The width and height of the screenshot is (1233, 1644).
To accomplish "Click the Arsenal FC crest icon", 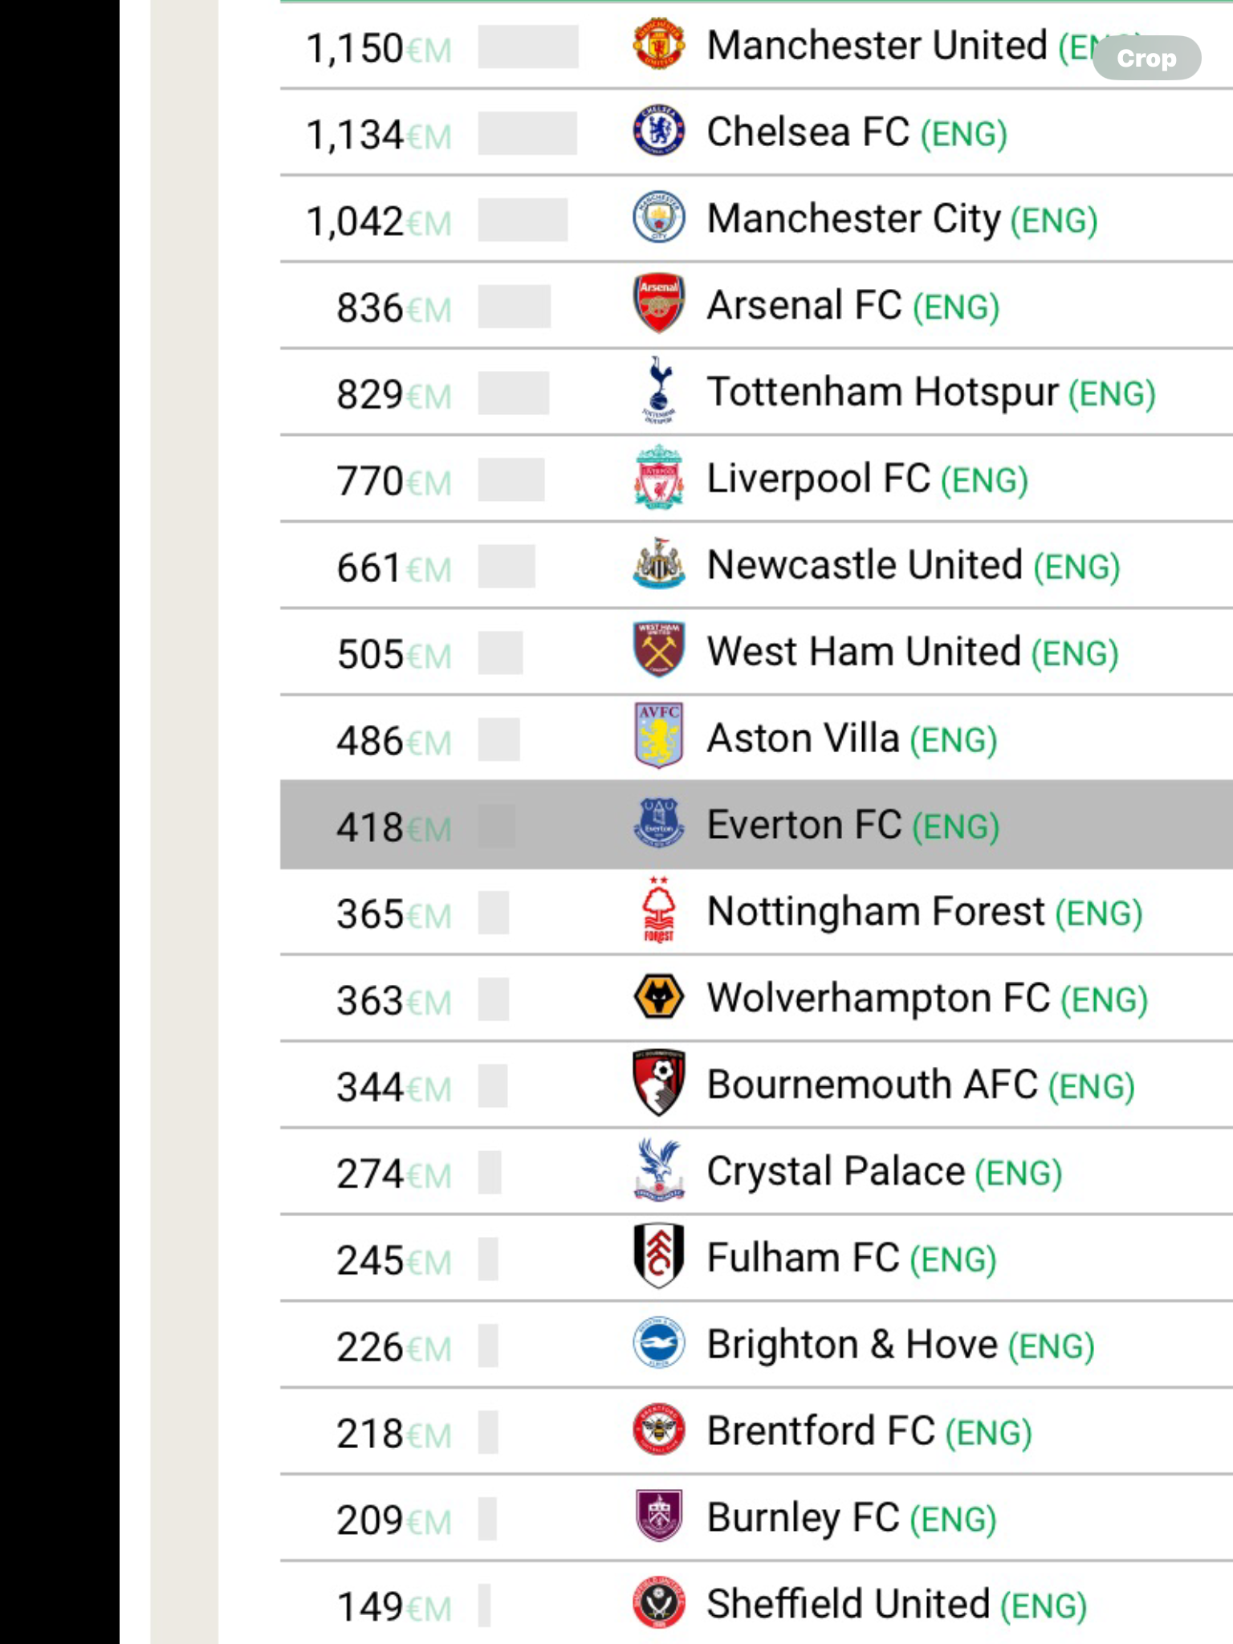I will [658, 303].
